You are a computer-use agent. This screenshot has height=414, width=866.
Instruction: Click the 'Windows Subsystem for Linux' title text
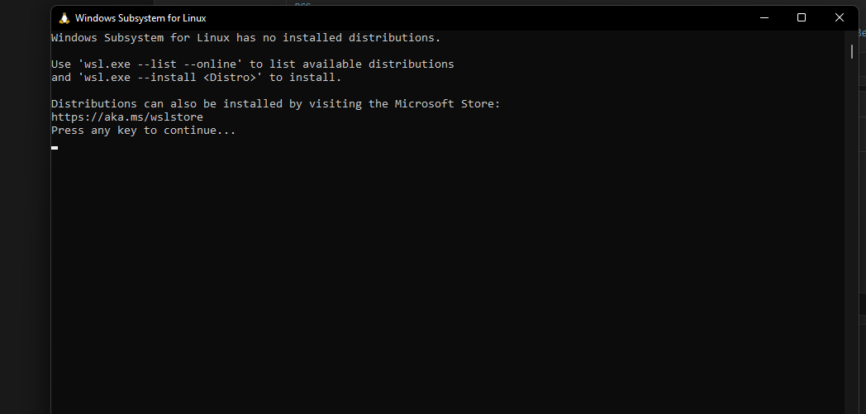(x=140, y=18)
